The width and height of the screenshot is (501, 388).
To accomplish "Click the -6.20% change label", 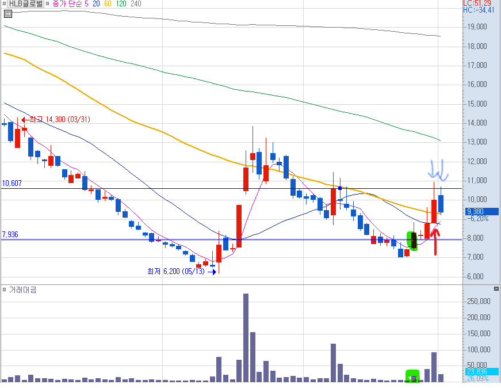I will [477, 219].
